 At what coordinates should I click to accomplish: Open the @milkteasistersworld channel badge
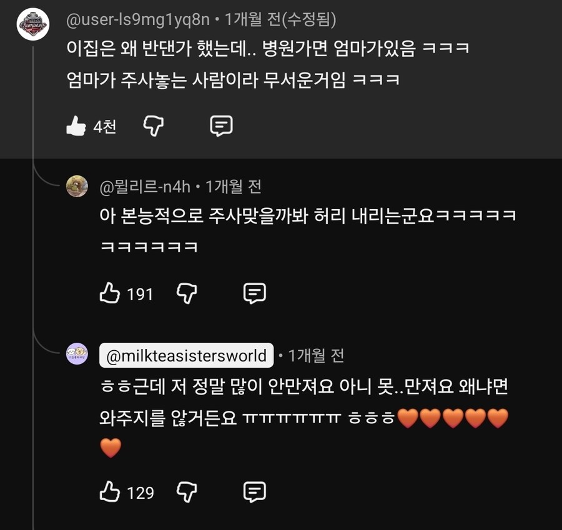point(186,356)
